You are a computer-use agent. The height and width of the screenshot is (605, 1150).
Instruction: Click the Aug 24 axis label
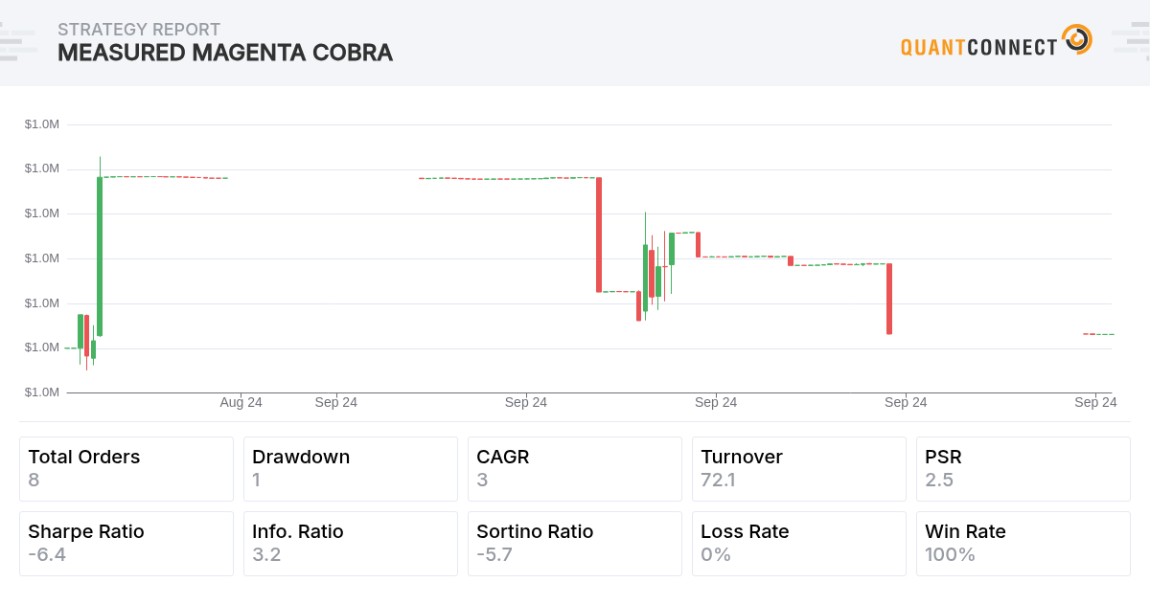[241, 402]
